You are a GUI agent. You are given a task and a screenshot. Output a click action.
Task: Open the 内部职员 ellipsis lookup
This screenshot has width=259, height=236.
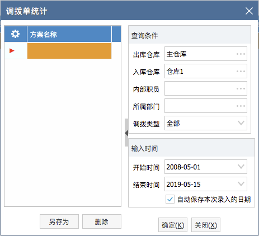pyautogui.click(x=241, y=88)
